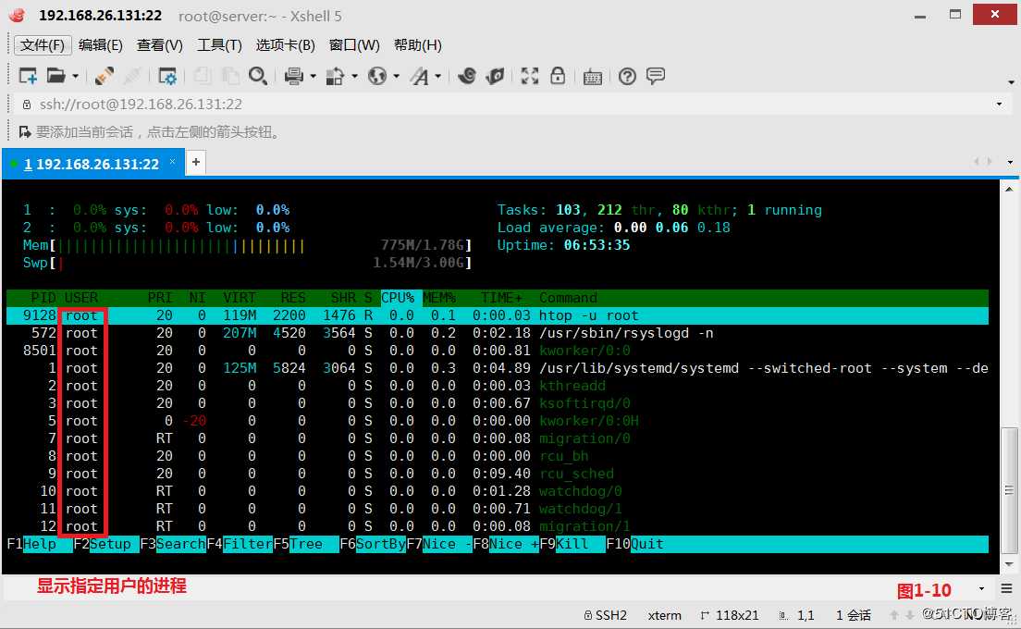Open the 帮助(H) menu
Viewport: 1021px width, 629px height.
click(x=417, y=45)
